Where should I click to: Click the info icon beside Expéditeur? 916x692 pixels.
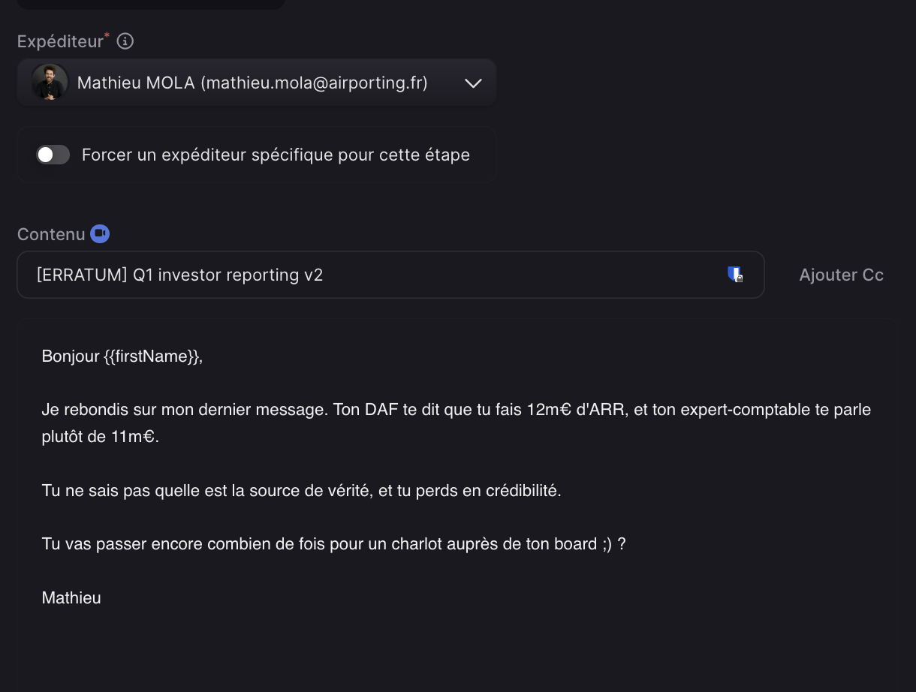tap(125, 41)
